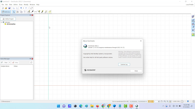Open the View menu
This screenshot has height=109, width=195.
click(11, 5)
